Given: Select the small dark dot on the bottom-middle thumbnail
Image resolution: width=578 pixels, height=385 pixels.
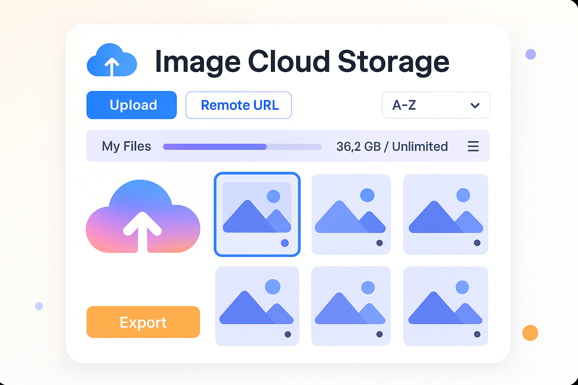Looking at the screenshot, I should click(379, 334).
